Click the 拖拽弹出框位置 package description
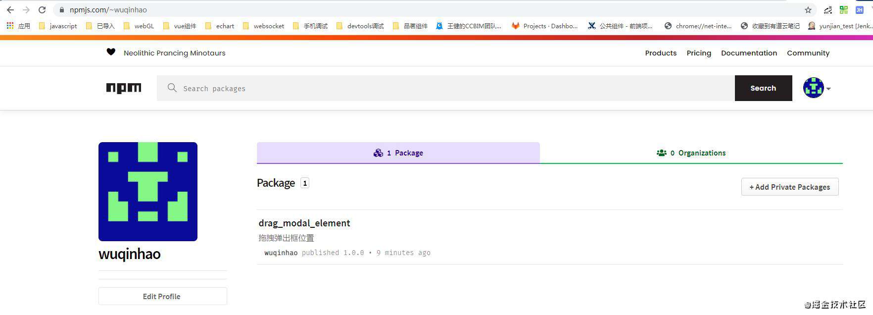Viewport: 873px width, 315px height. coord(286,238)
